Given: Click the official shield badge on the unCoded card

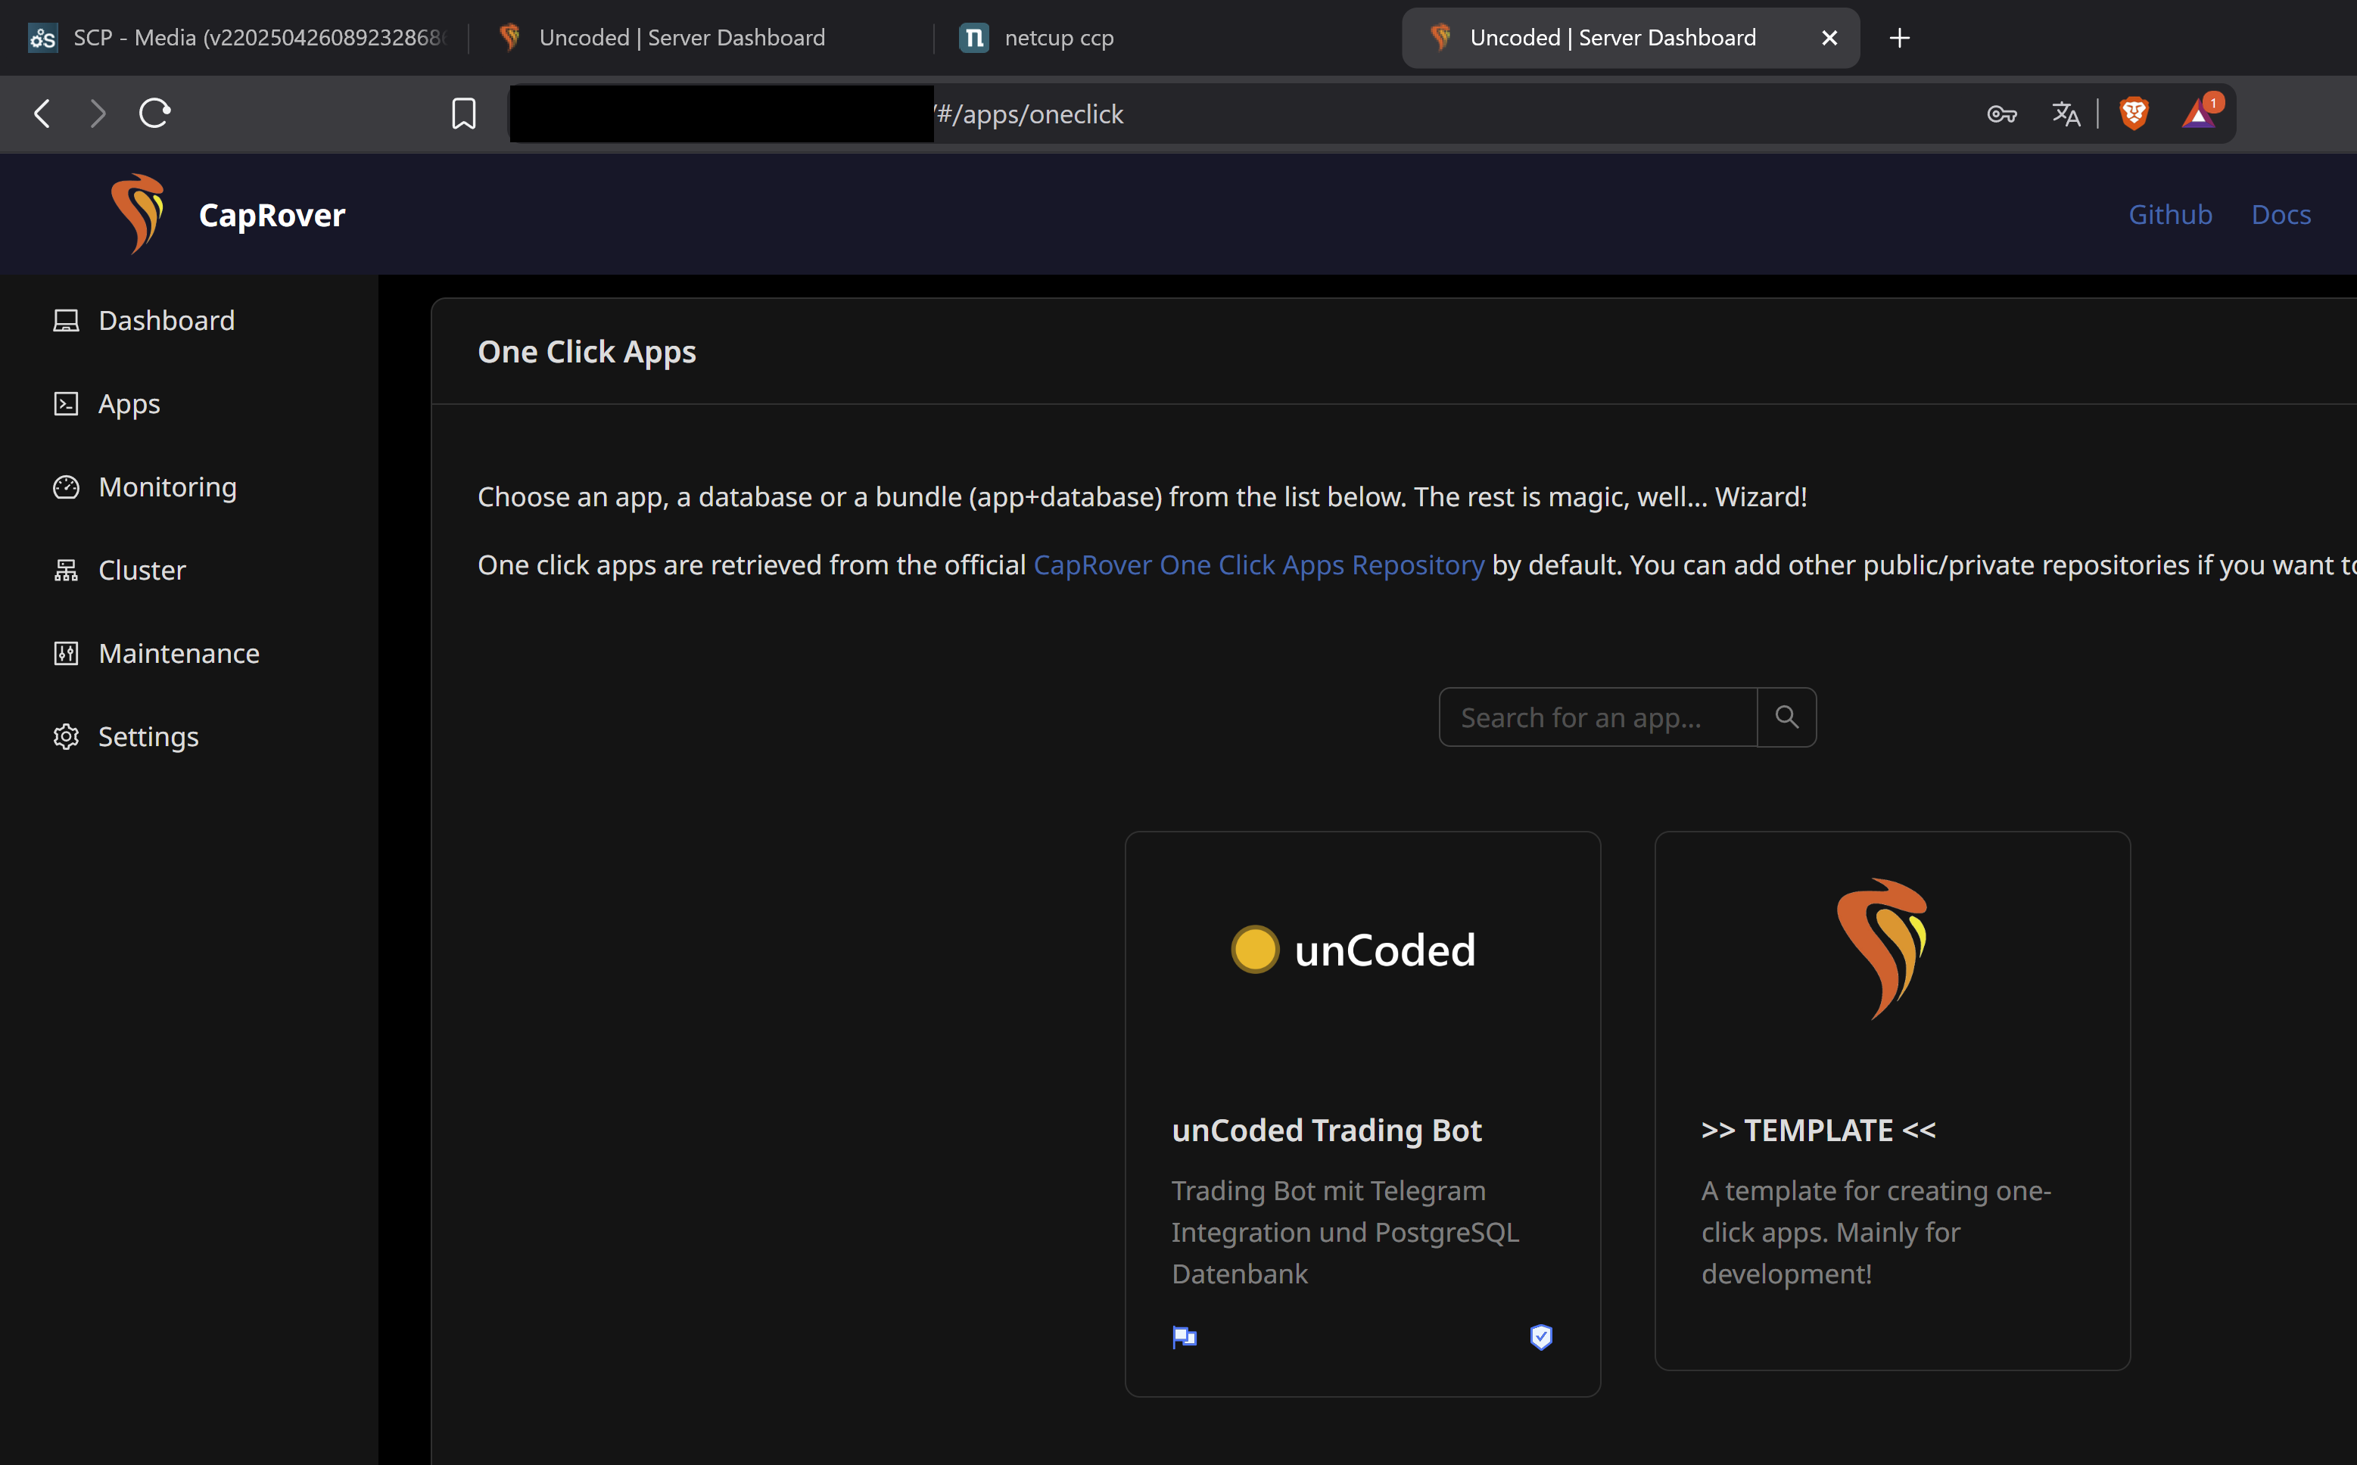Looking at the screenshot, I should [x=1541, y=1337].
